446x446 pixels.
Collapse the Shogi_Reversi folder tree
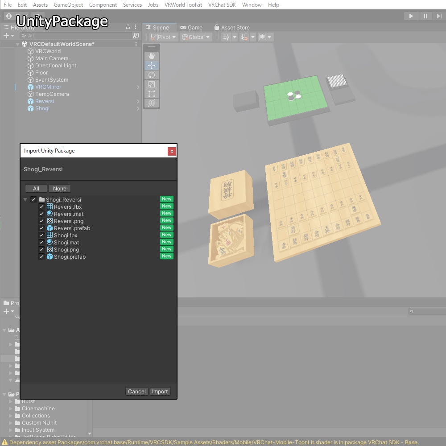click(x=25, y=200)
